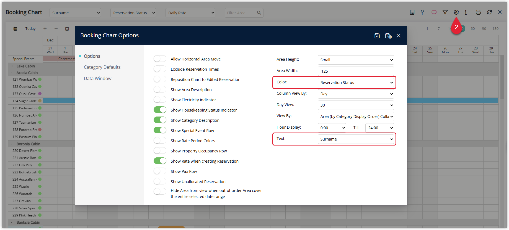Image resolution: width=509 pixels, height=230 pixels.
Task: Close the Booking Chart window
Action: coord(500,12)
